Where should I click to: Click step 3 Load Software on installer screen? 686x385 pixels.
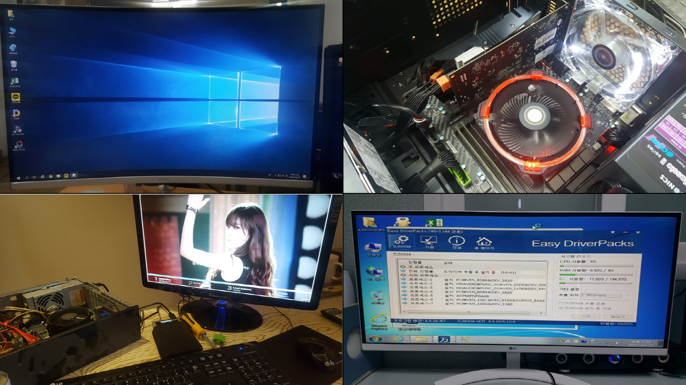click(x=240, y=289)
